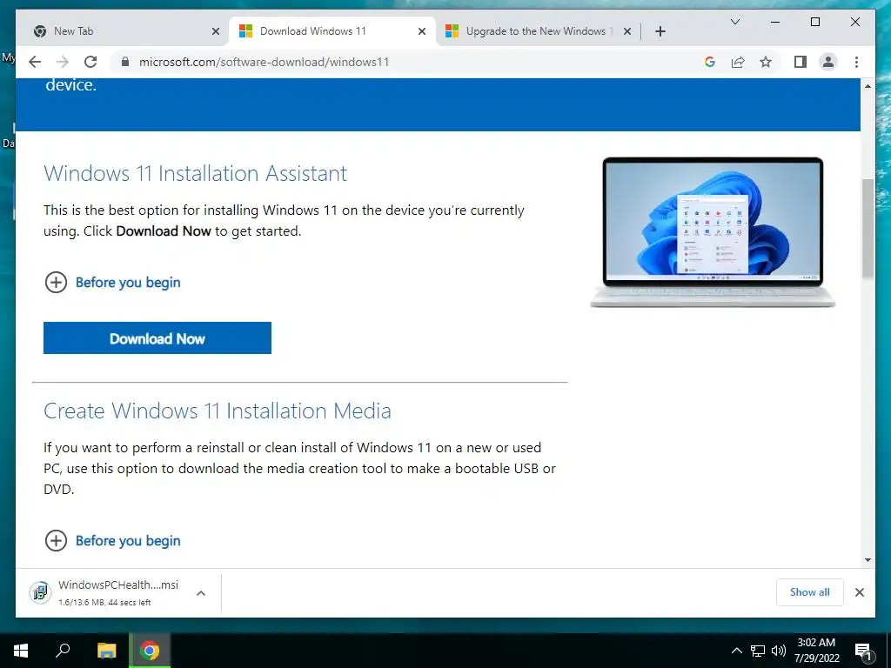Screen dimensions: 891x668
Task: Open File Explorer from the taskbar
Action: point(106,651)
